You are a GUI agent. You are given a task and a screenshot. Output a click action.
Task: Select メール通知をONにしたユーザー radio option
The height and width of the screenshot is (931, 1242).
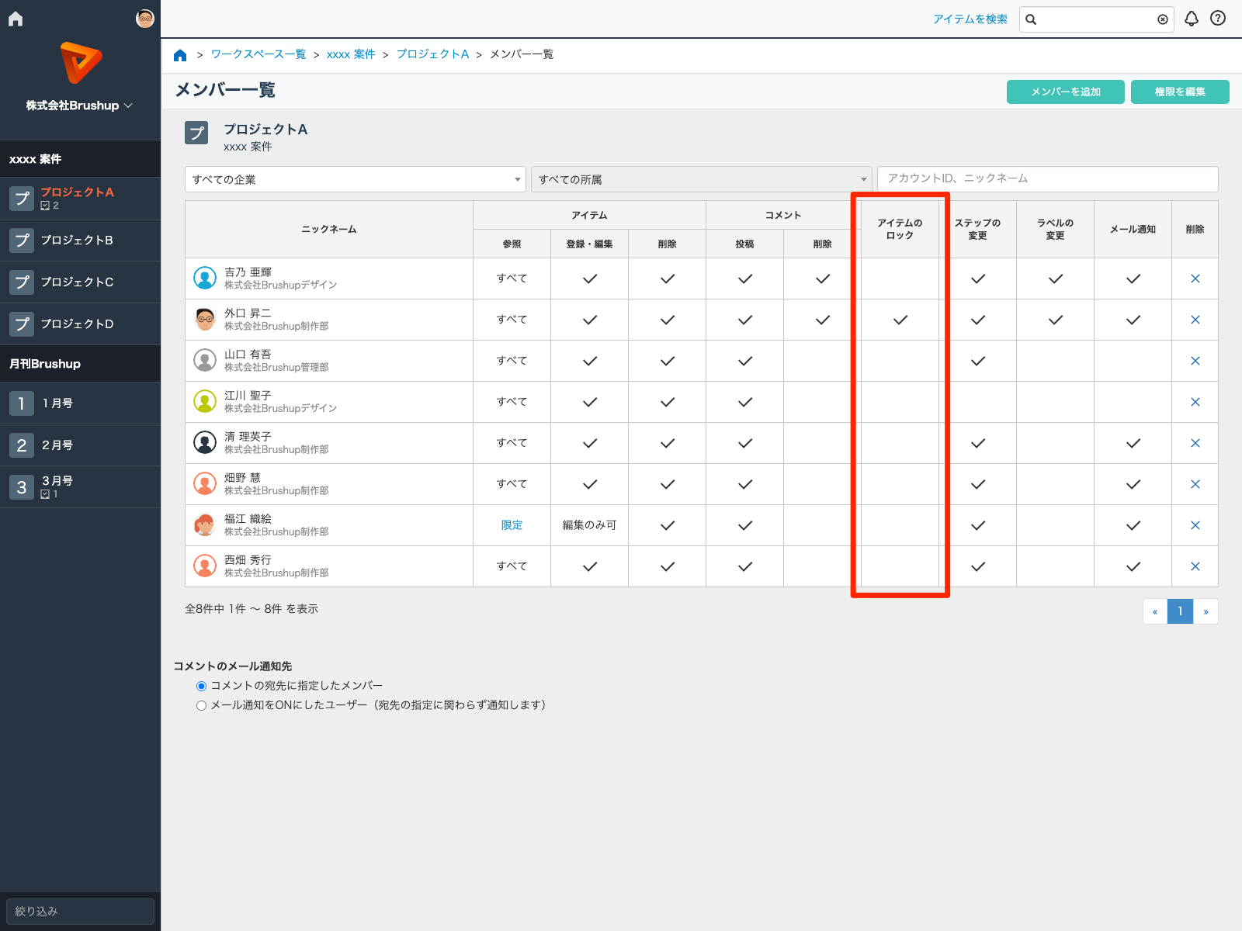coord(202,705)
